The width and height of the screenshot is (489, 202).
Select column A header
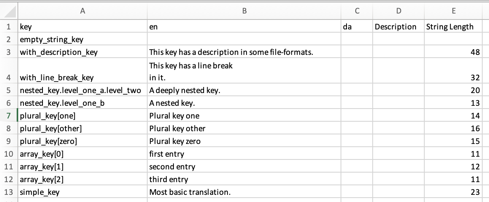point(82,11)
